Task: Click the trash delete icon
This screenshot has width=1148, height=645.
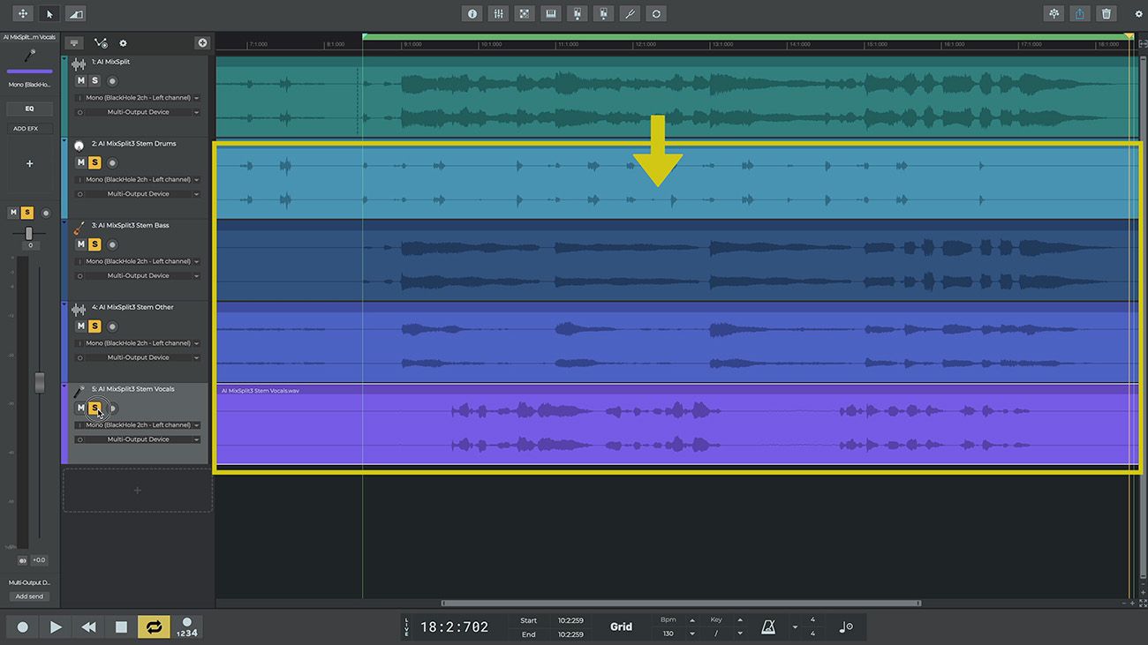Action: pyautogui.click(x=1106, y=14)
